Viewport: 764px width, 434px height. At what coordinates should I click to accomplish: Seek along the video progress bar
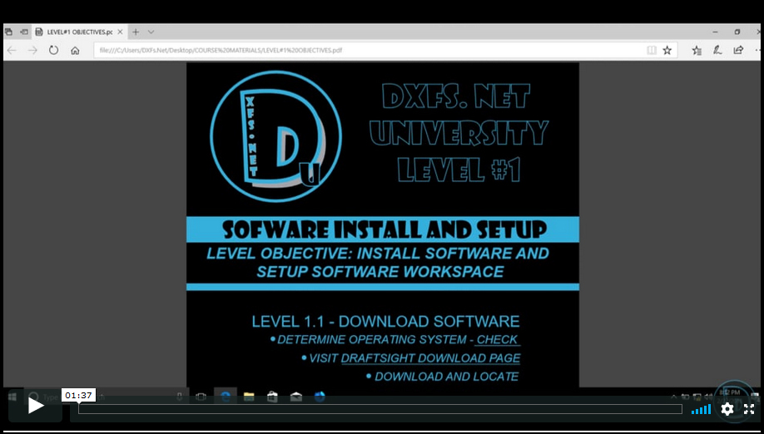click(x=380, y=409)
